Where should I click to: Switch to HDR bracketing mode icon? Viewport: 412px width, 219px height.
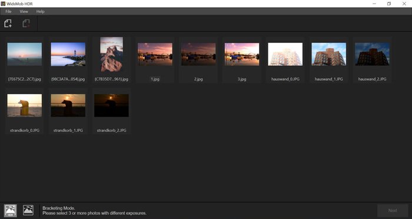(x=11, y=211)
